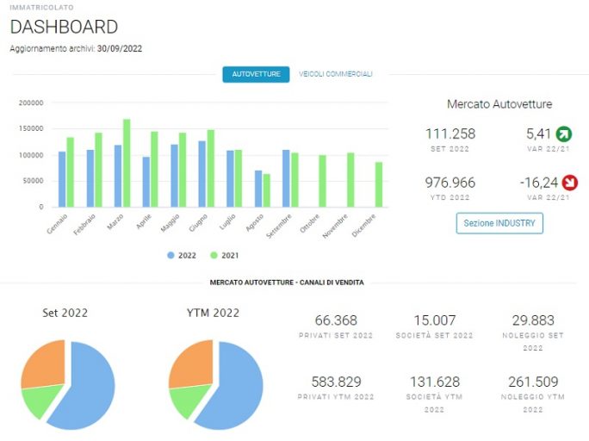
Task: Select the Settembre 2022 blue bar
Action: tap(286, 178)
